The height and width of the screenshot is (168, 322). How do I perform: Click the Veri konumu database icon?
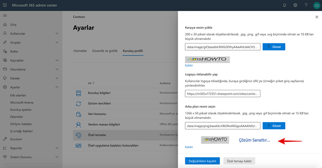tap(78, 114)
